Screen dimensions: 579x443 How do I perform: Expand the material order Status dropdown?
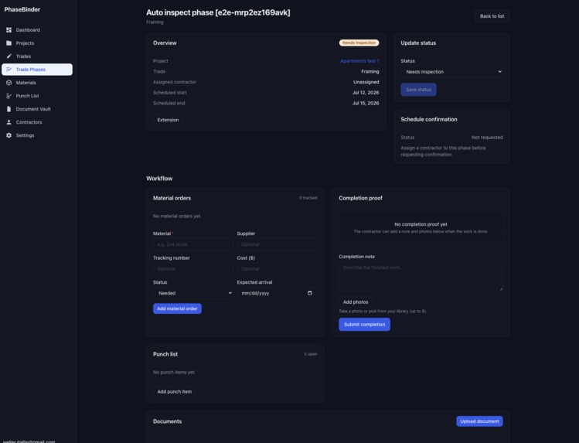click(192, 293)
